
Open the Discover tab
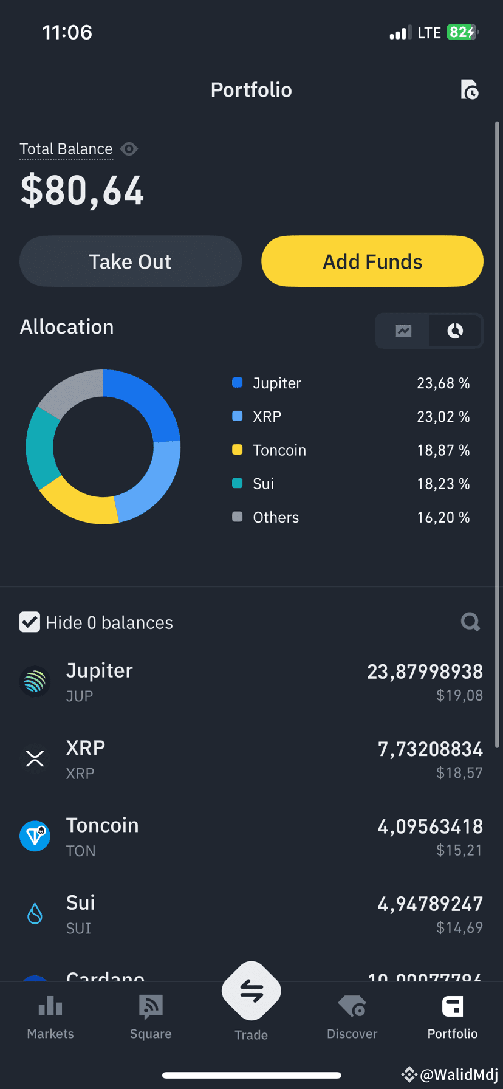pyautogui.click(x=352, y=1017)
